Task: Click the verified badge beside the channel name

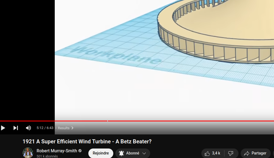Action: (x=80, y=151)
